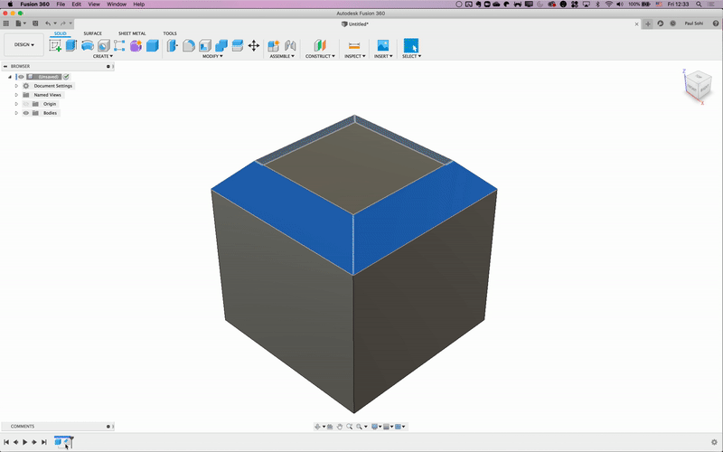Expand the Named Views tree node
This screenshot has height=452, width=723.
[x=16, y=95]
